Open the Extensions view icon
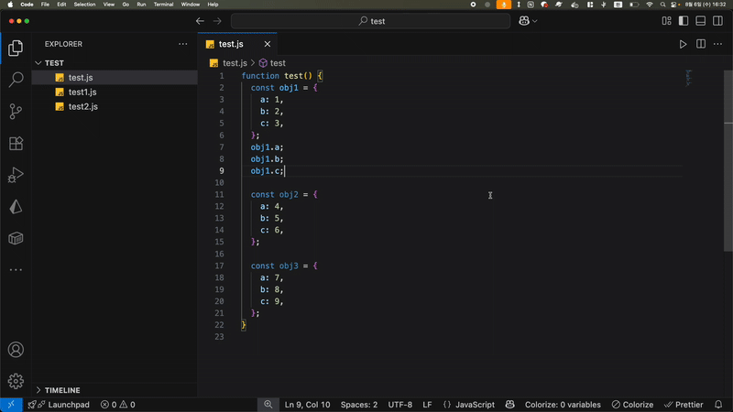The width and height of the screenshot is (733, 412). 16,144
